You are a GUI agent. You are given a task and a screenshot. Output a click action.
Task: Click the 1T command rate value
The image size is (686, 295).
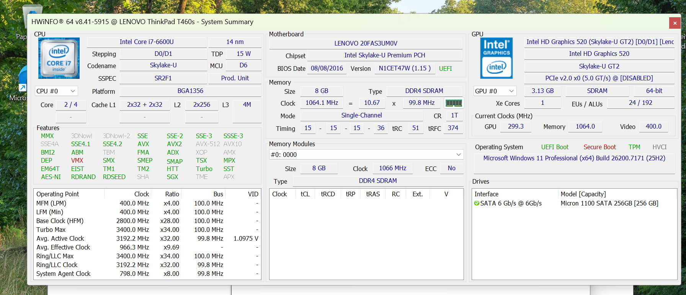point(454,115)
